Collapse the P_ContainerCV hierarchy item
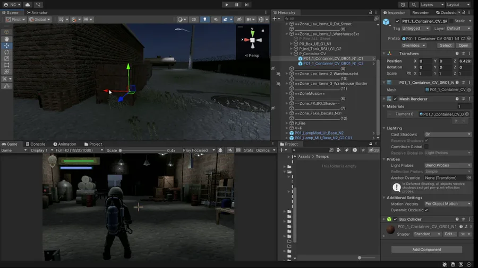Image resolution: width=478 pixels, height=268 pixels. click(292, 53)
